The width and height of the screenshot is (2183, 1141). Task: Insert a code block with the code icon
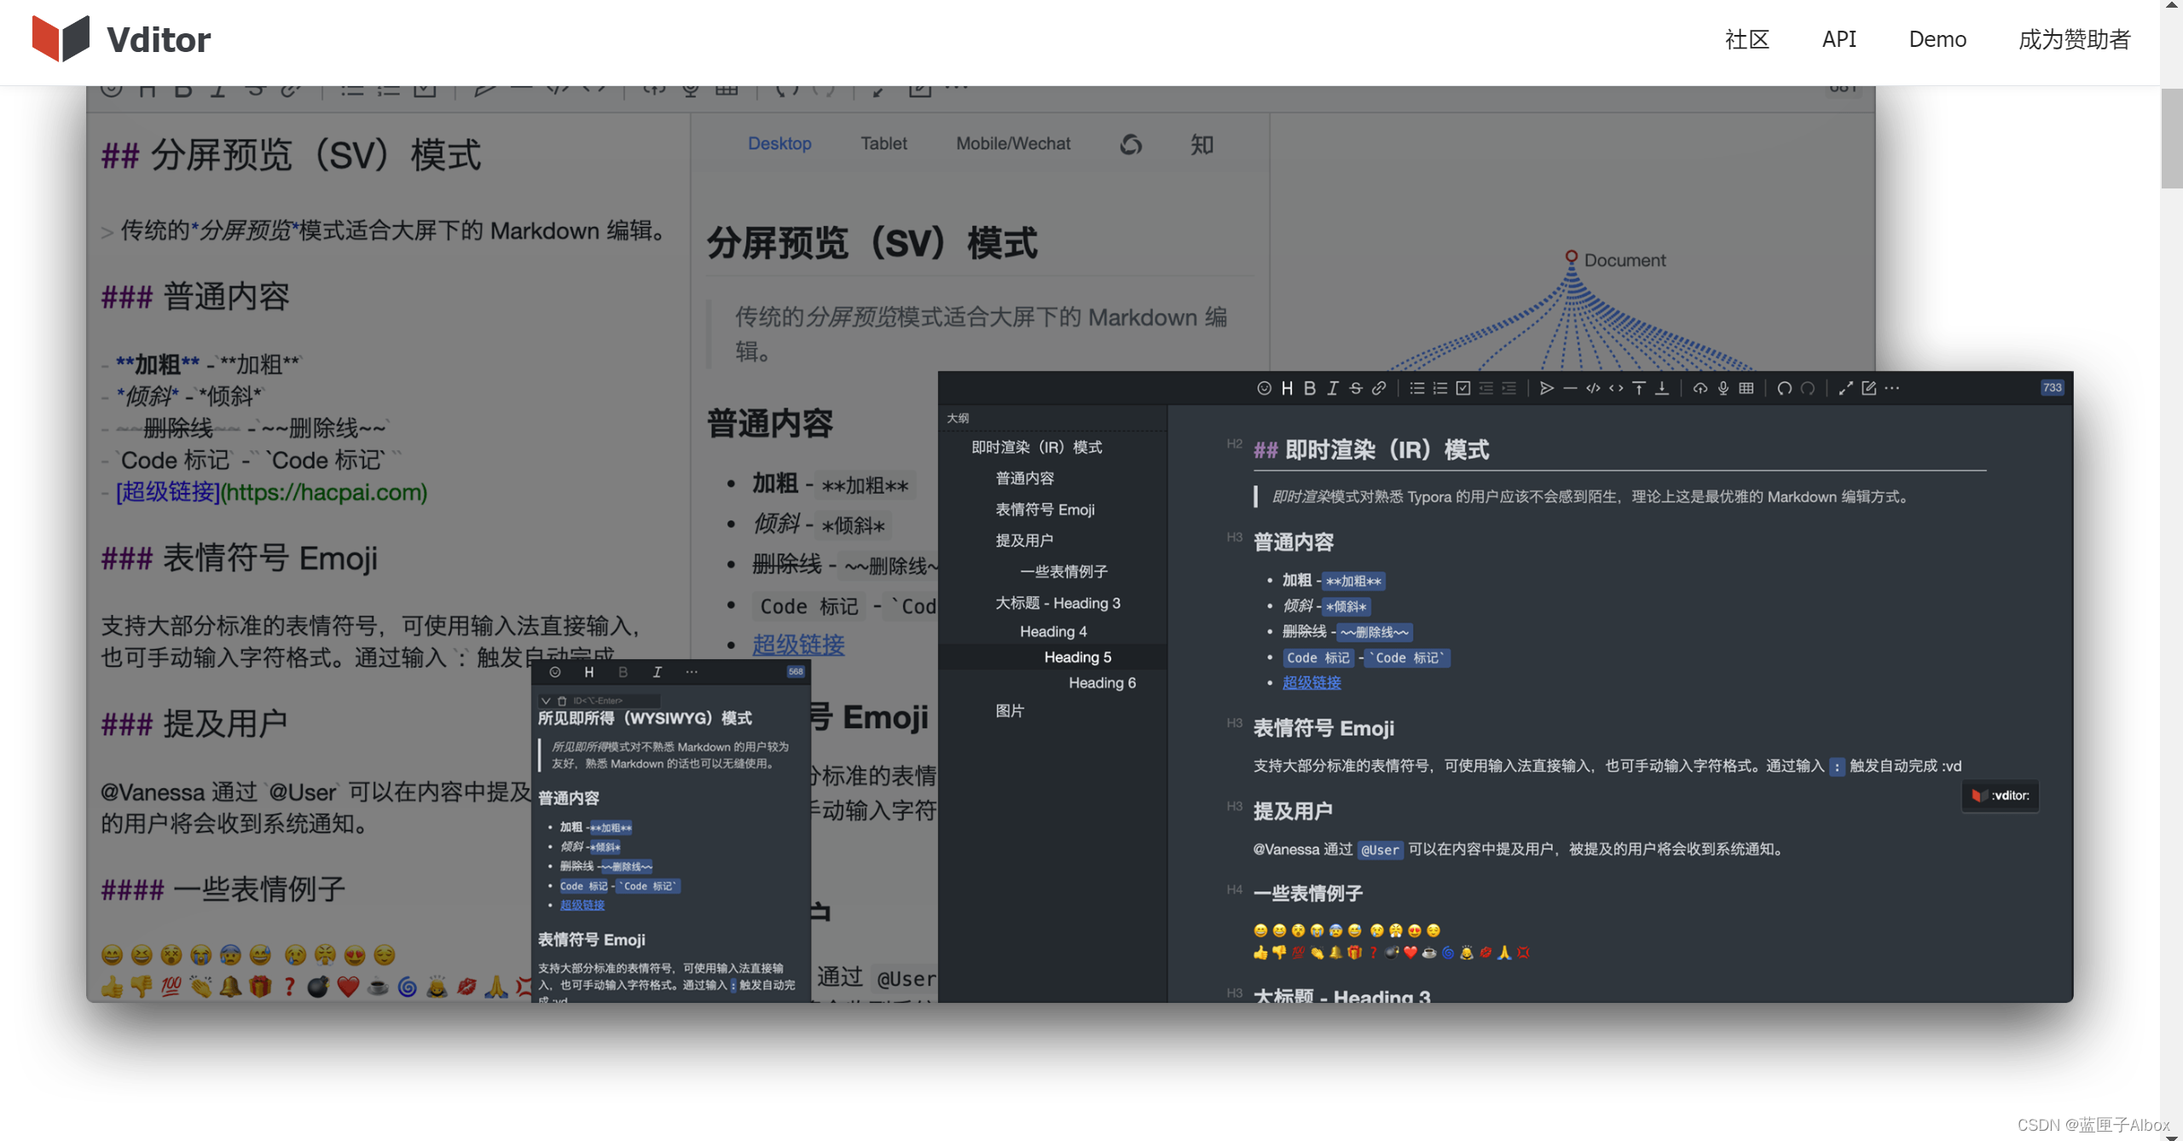click(1595, 388)
